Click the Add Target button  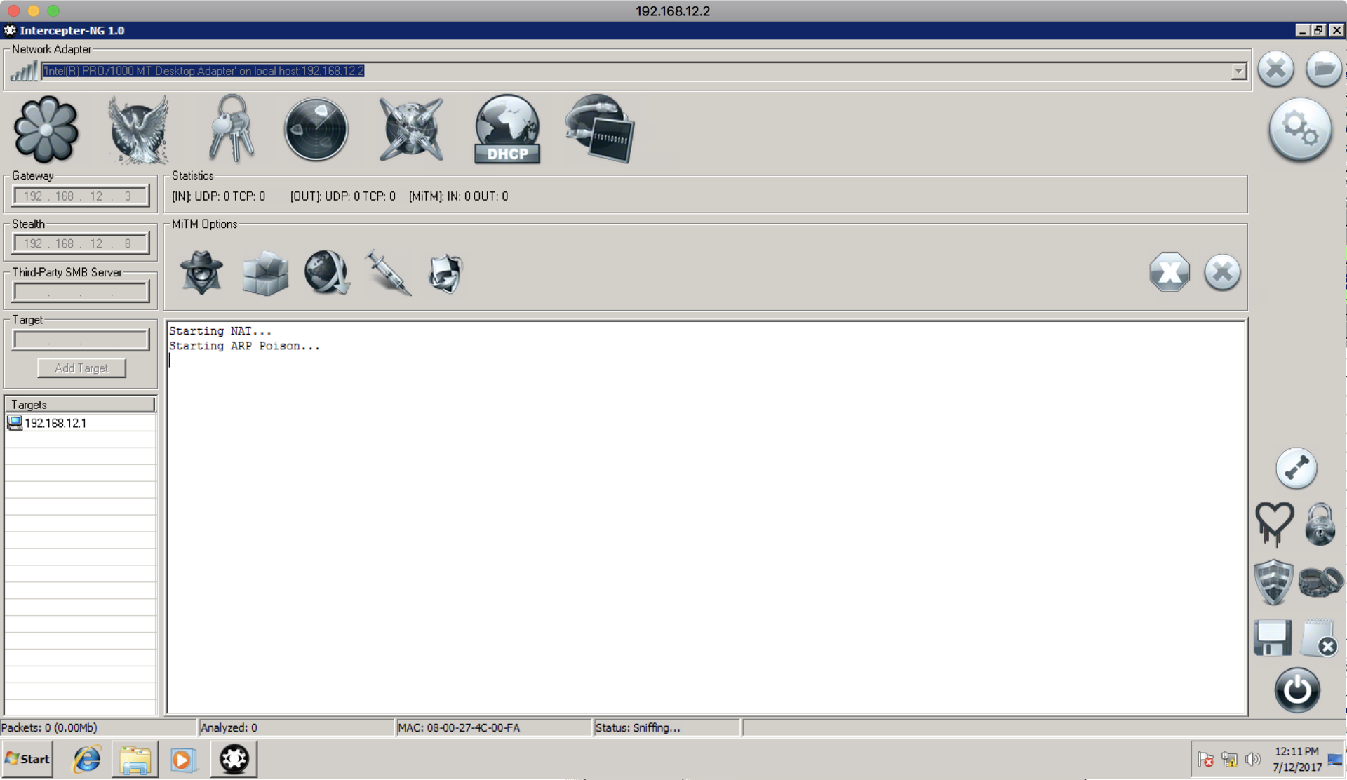click(x=81, y=368)
